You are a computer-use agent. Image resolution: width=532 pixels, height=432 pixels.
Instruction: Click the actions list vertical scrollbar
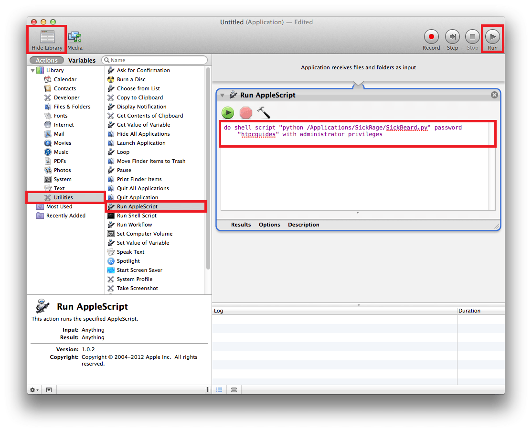tap(208, 167)
